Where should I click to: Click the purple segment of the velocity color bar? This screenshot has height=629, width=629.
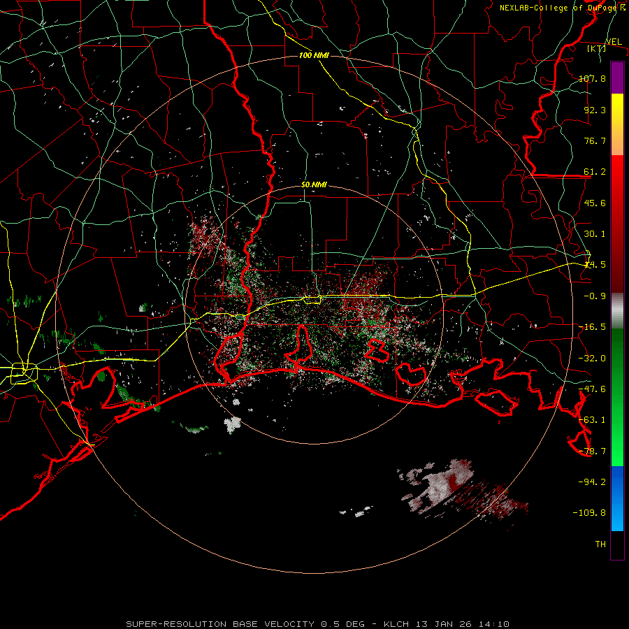pos(617,78)
